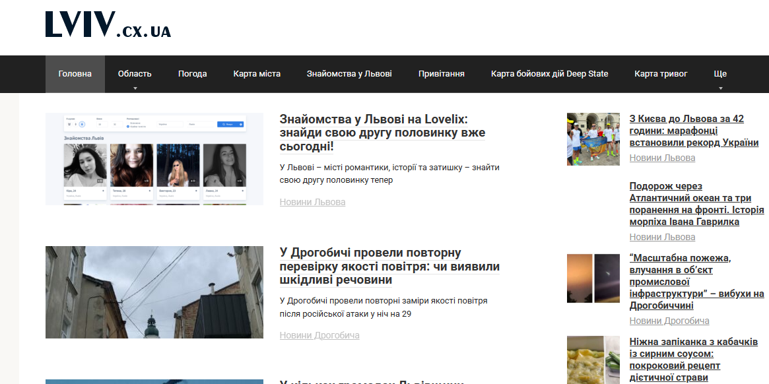Open zucchini casserole recipe thumbnail
Viewport: 769px width, 384px height.
click(593, 360)
